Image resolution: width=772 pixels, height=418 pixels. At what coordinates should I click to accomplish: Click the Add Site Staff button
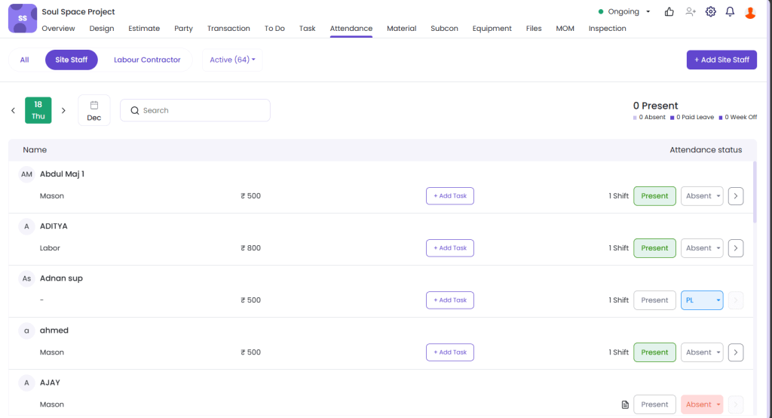pyautogui.click(x=721, y=60)
